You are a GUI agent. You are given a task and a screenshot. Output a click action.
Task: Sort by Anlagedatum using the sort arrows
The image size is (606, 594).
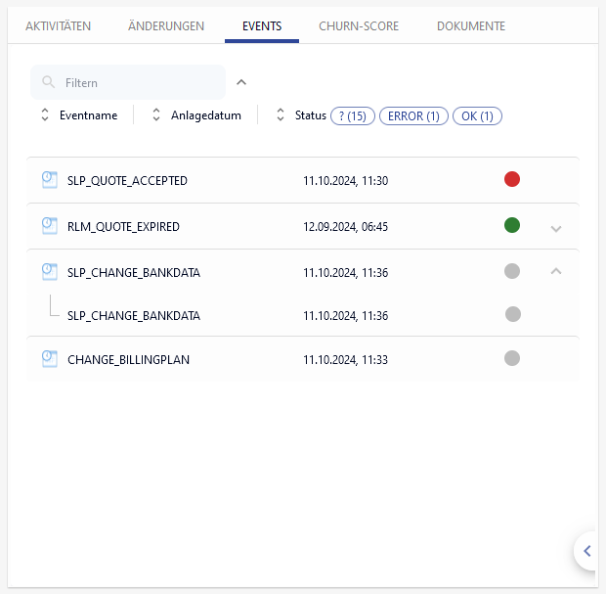(156, 115)
